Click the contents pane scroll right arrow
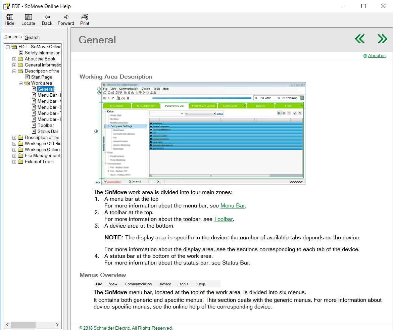The width and height of the screenshot is (393, 330). coord(57,325)
